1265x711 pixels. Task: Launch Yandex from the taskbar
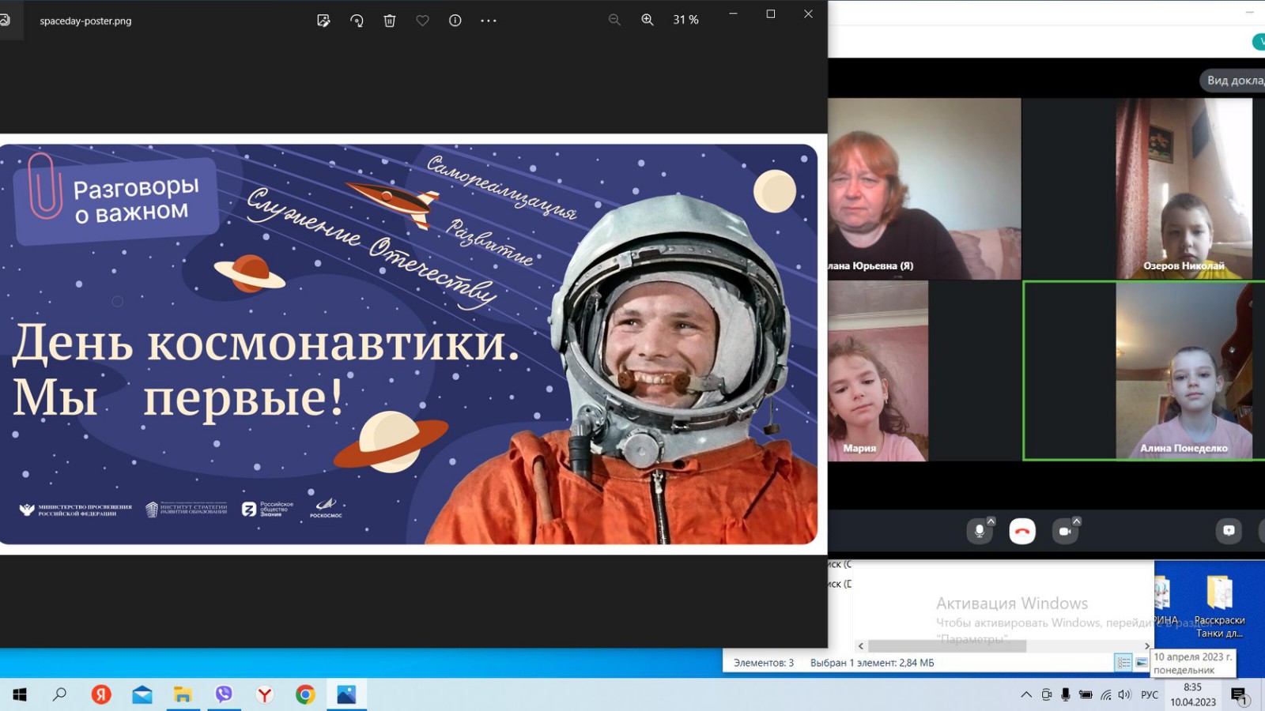tap(101, 694)
